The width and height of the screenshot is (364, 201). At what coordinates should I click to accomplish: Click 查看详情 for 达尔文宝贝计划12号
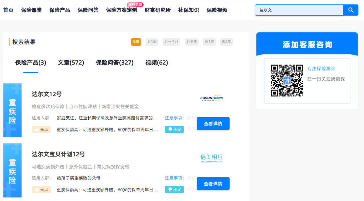(x=213, y=184)
